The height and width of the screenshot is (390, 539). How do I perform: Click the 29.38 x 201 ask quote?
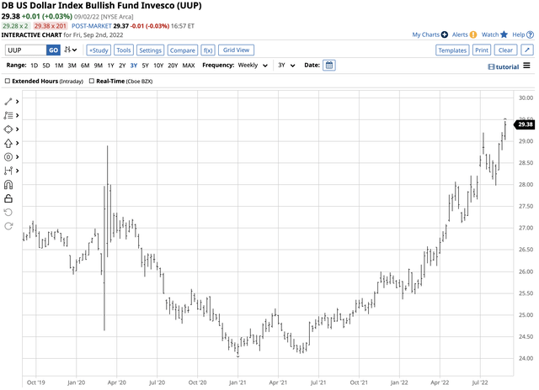coord(51,26)
